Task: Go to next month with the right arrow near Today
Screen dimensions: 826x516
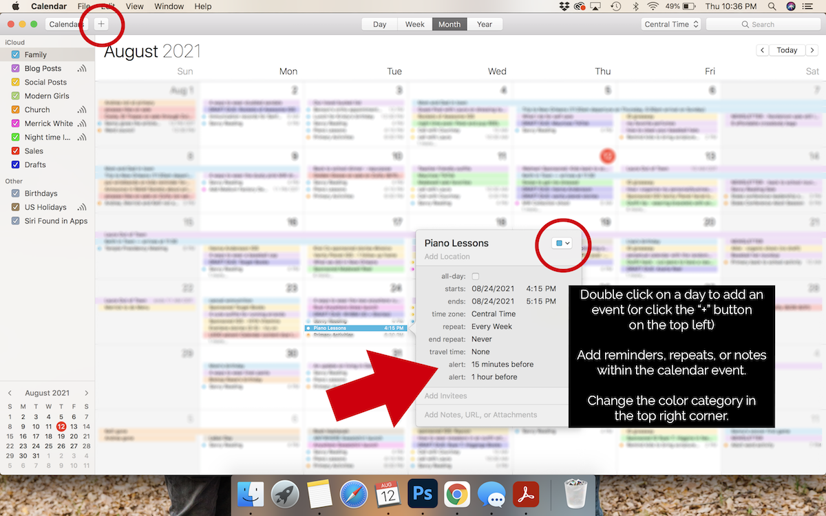Action: coord(811,50)
